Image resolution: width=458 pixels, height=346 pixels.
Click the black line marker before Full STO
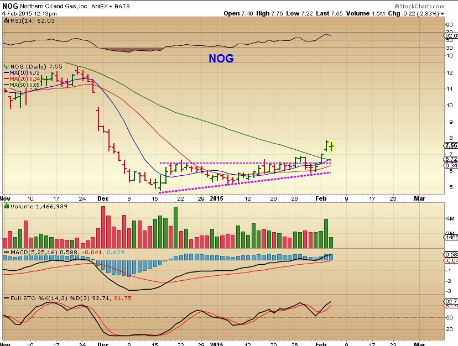7,298
